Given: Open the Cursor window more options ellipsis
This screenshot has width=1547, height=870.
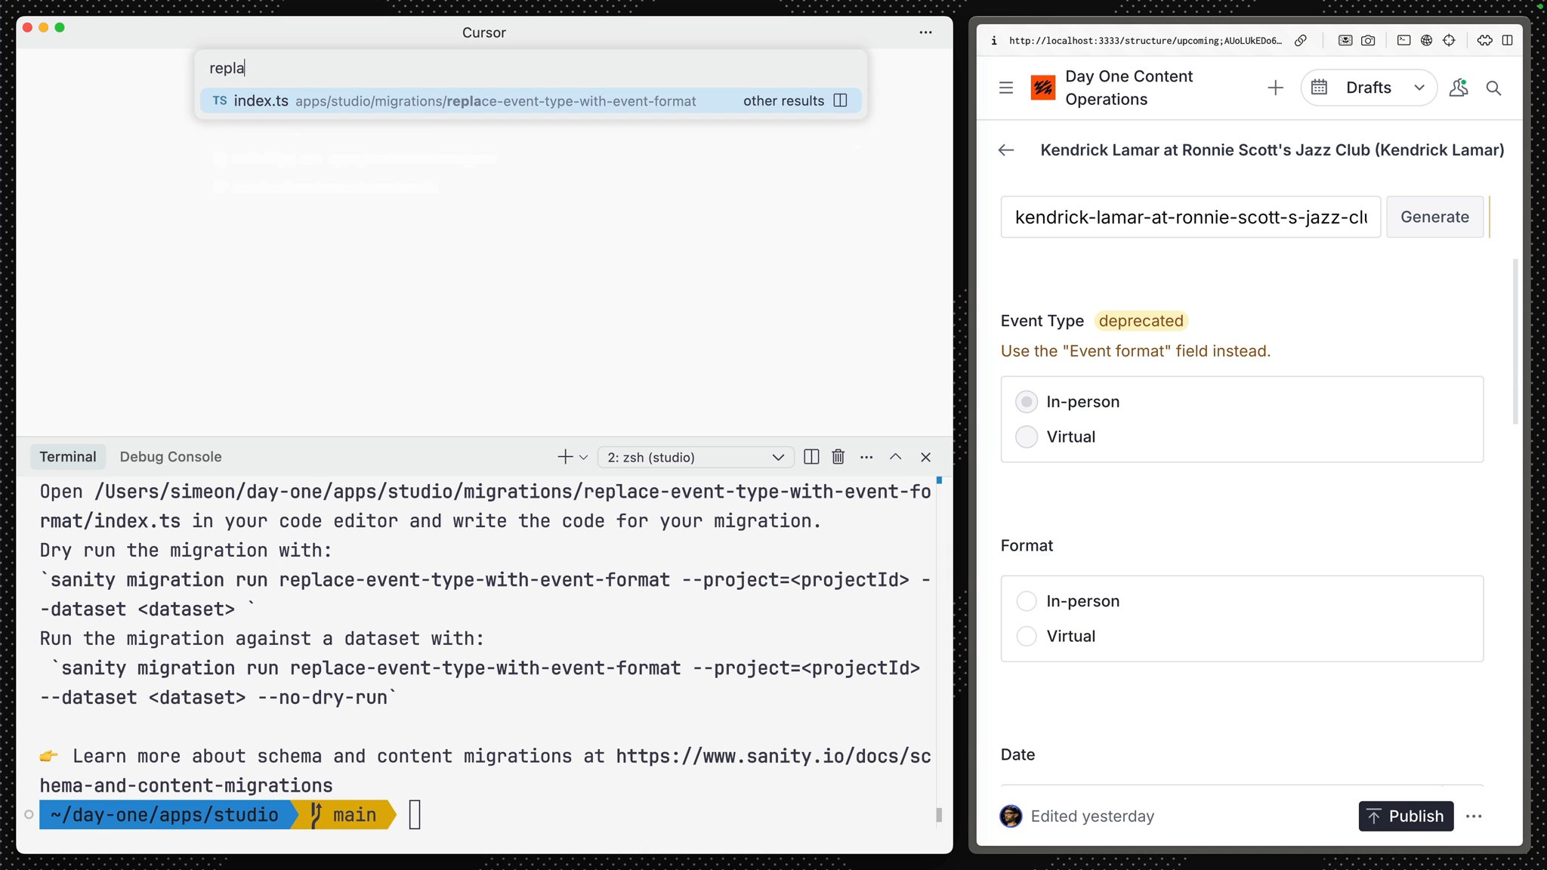Looking at the screenshot, I should pyautogui.click(x=925, y=32).
